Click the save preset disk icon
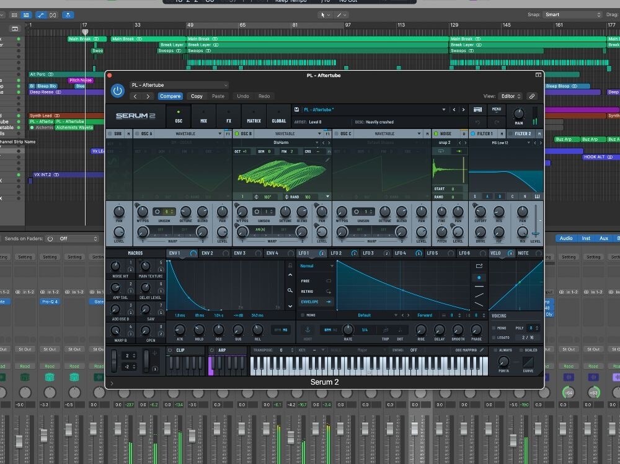 296,109
